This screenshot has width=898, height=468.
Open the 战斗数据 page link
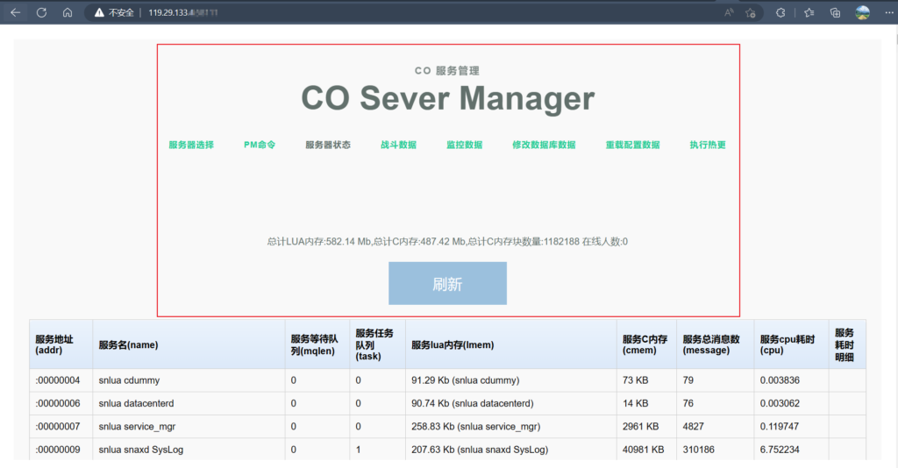(398, 145)
